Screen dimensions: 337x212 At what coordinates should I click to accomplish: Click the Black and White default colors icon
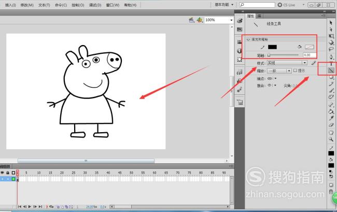331,172
